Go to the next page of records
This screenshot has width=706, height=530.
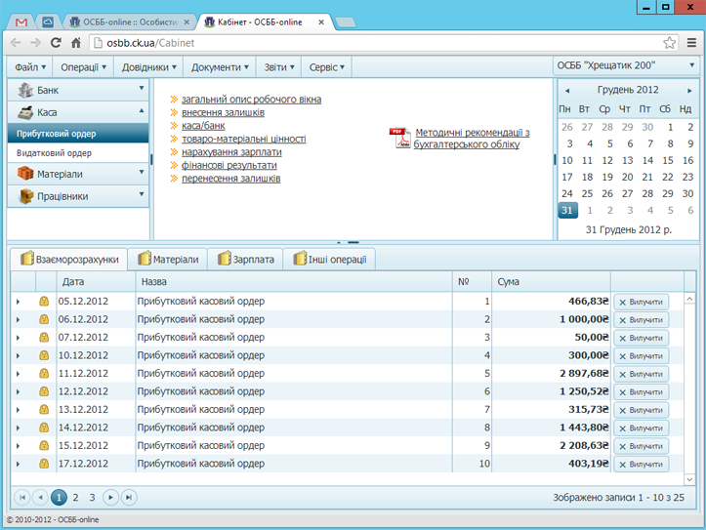point(111,497)
